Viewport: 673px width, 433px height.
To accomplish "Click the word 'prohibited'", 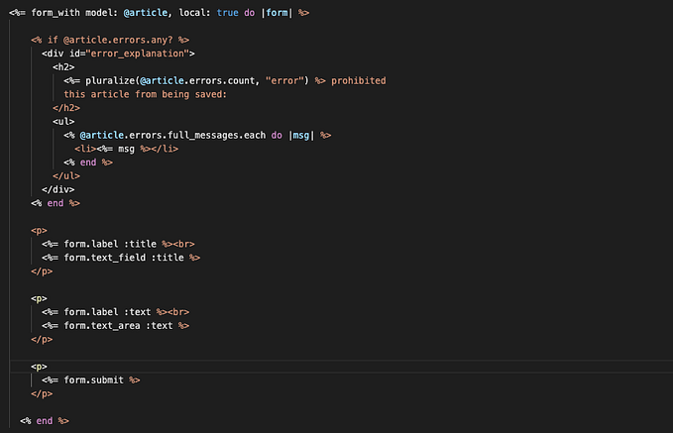I will pos(359,80).
